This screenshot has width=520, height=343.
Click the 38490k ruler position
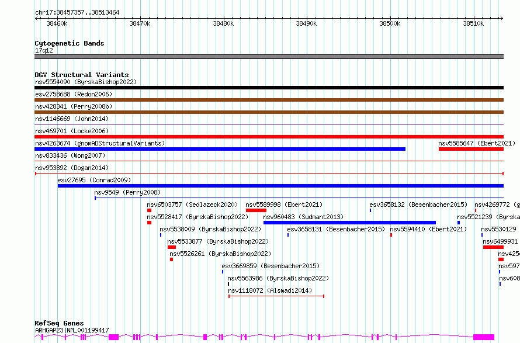pyautogui.click(x=306, y=23)
